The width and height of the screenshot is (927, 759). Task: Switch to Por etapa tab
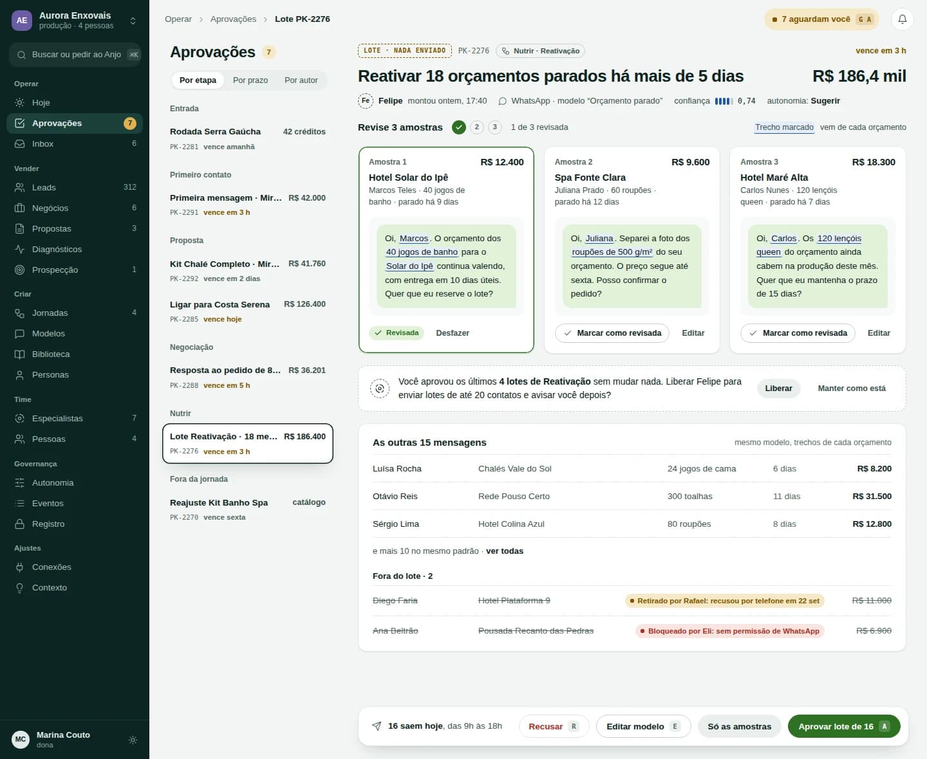[198, 80]
